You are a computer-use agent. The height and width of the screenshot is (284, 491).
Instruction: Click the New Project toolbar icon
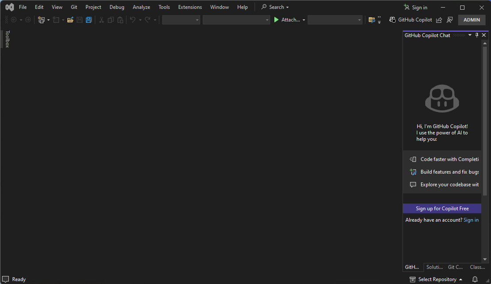[41, 20]
